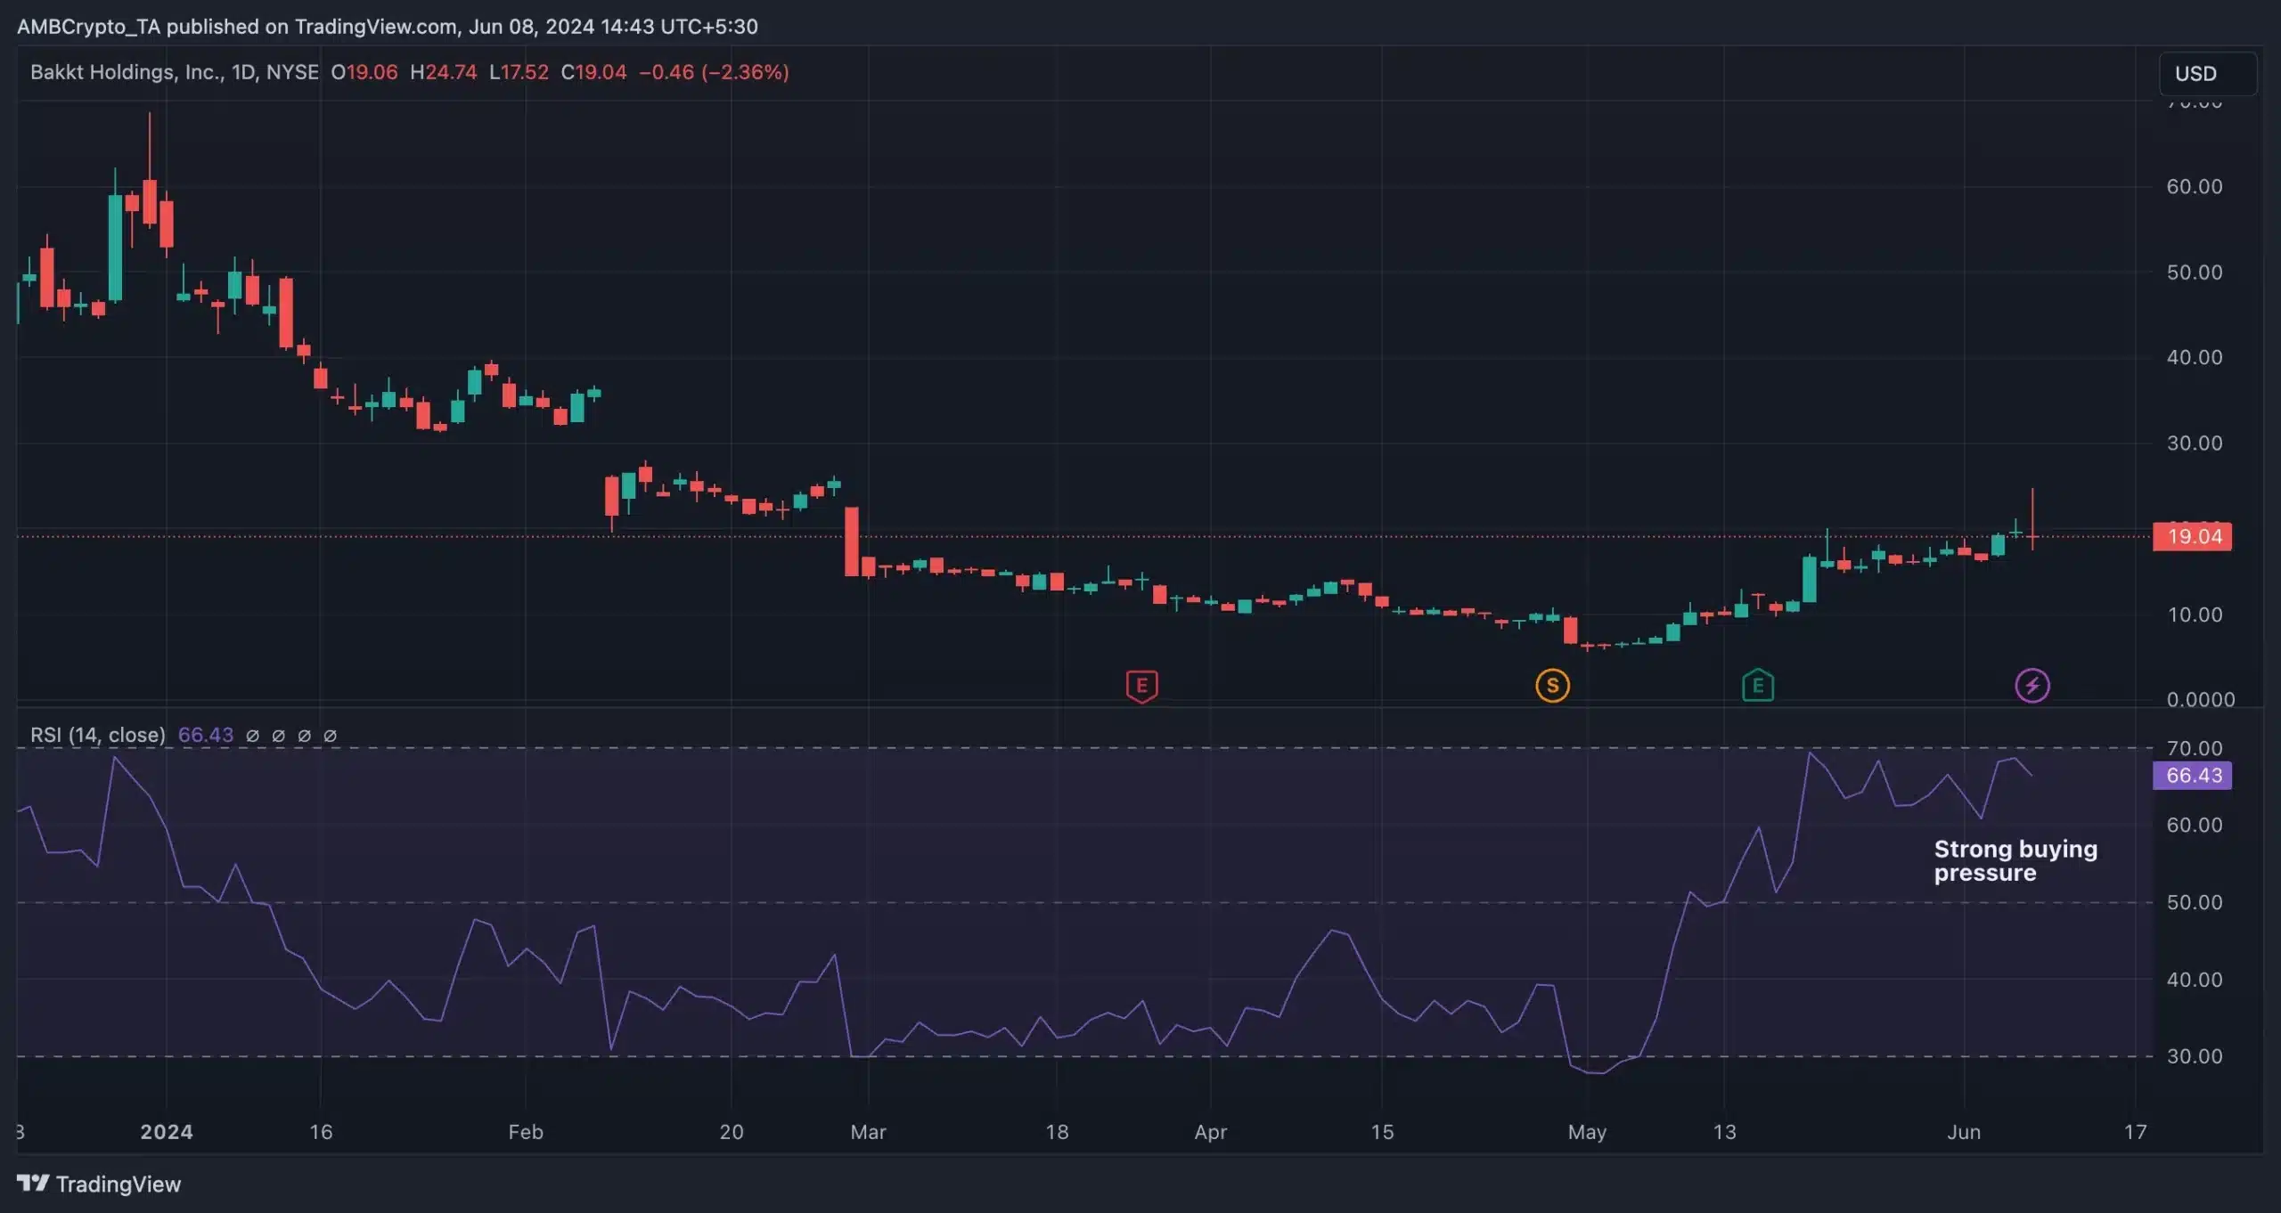Click the red earnings E marker
Viewport: 2281px width, 1213px height.
tap(1141, 686)
